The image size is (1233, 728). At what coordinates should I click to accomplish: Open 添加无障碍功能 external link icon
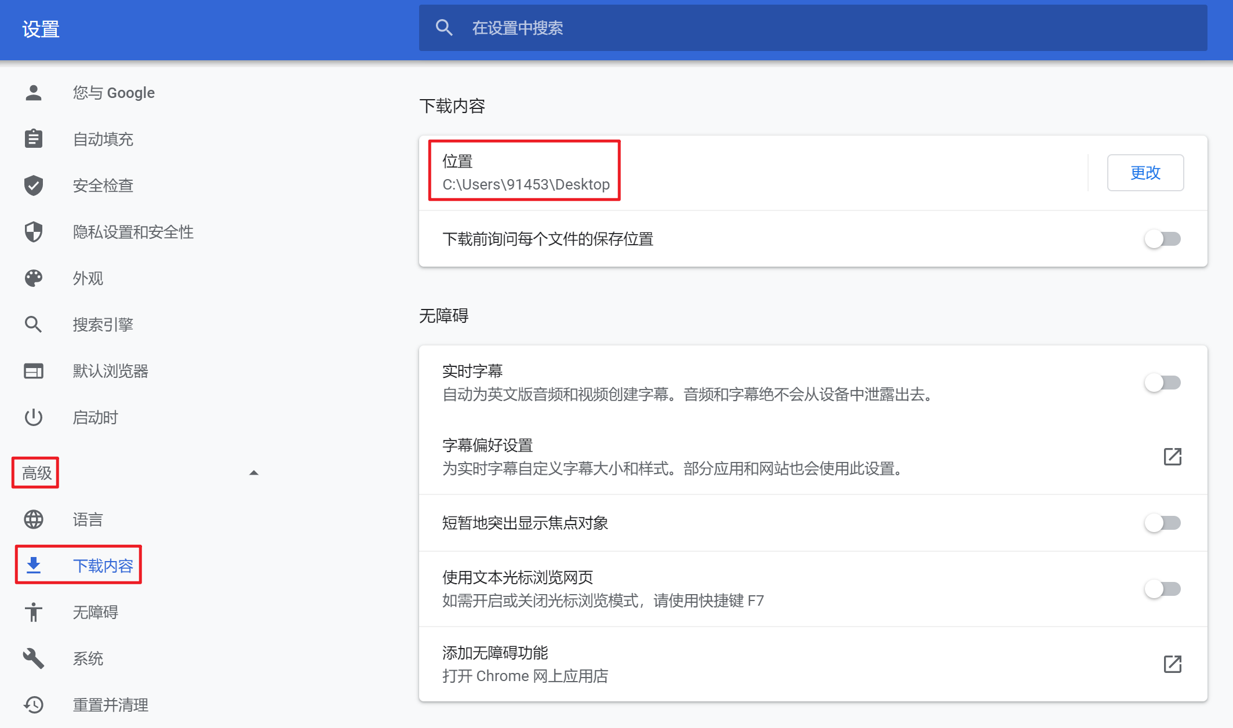tap(1172, 664)
